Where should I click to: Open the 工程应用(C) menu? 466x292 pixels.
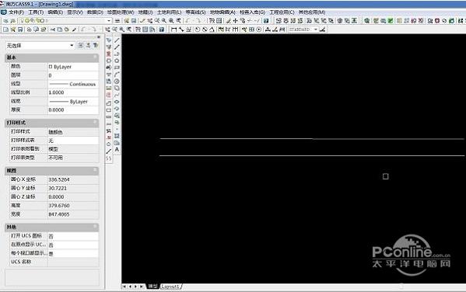pyautogui.click(x=282, y=12)
